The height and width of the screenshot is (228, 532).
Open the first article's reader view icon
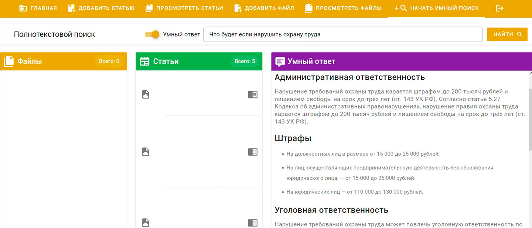pyautogui.click(x=252, y=95)
